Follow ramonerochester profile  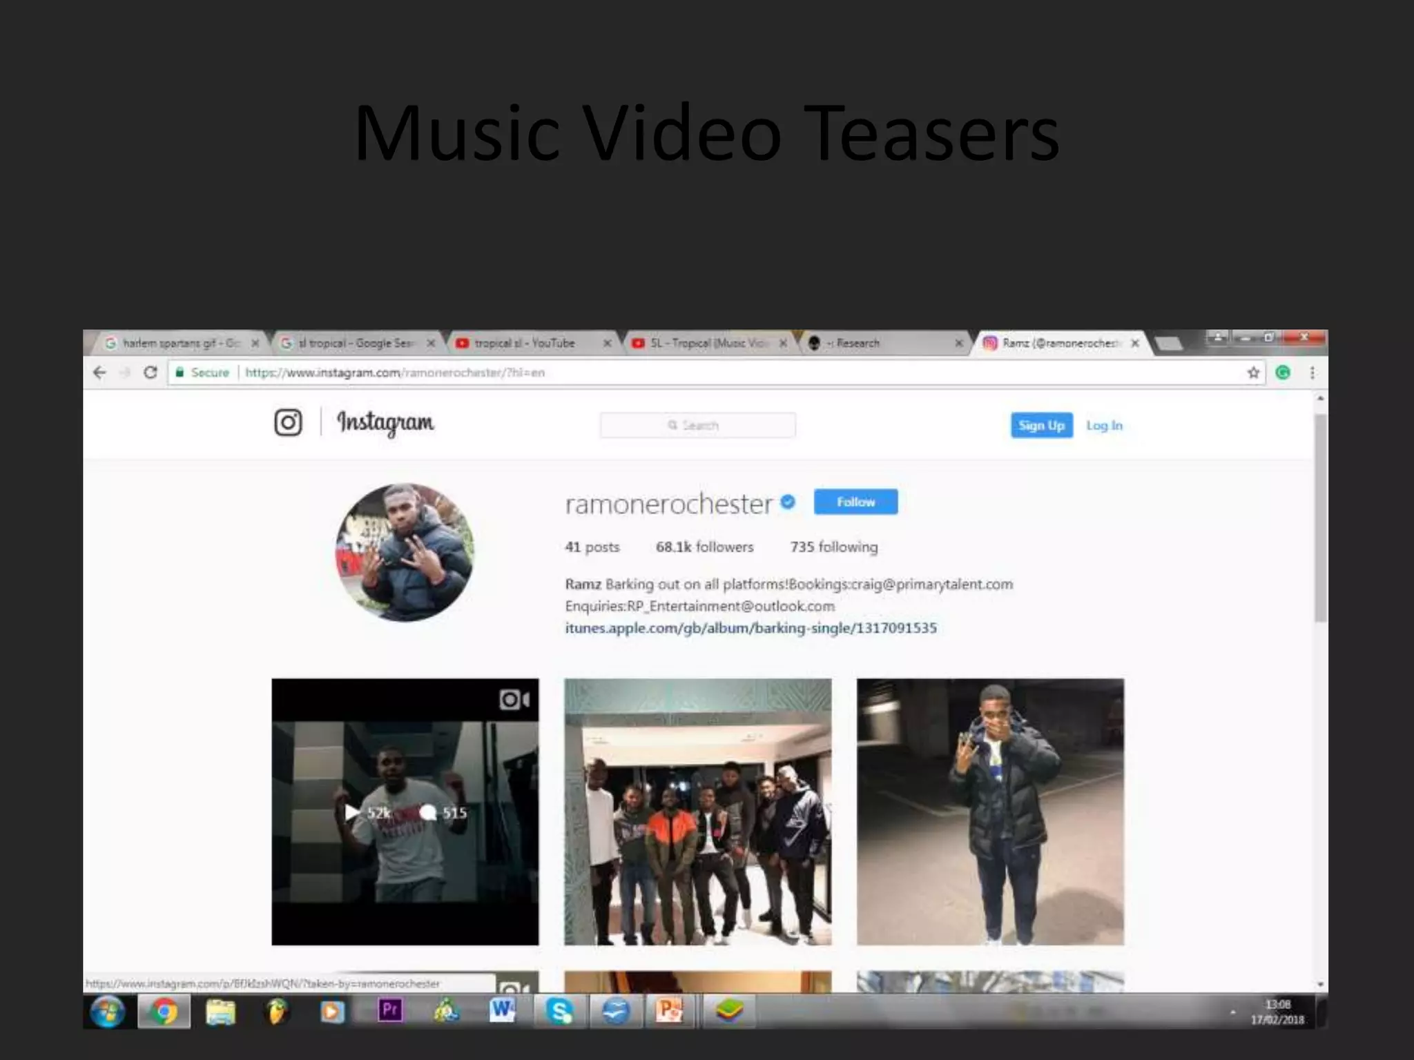point(855,502)
